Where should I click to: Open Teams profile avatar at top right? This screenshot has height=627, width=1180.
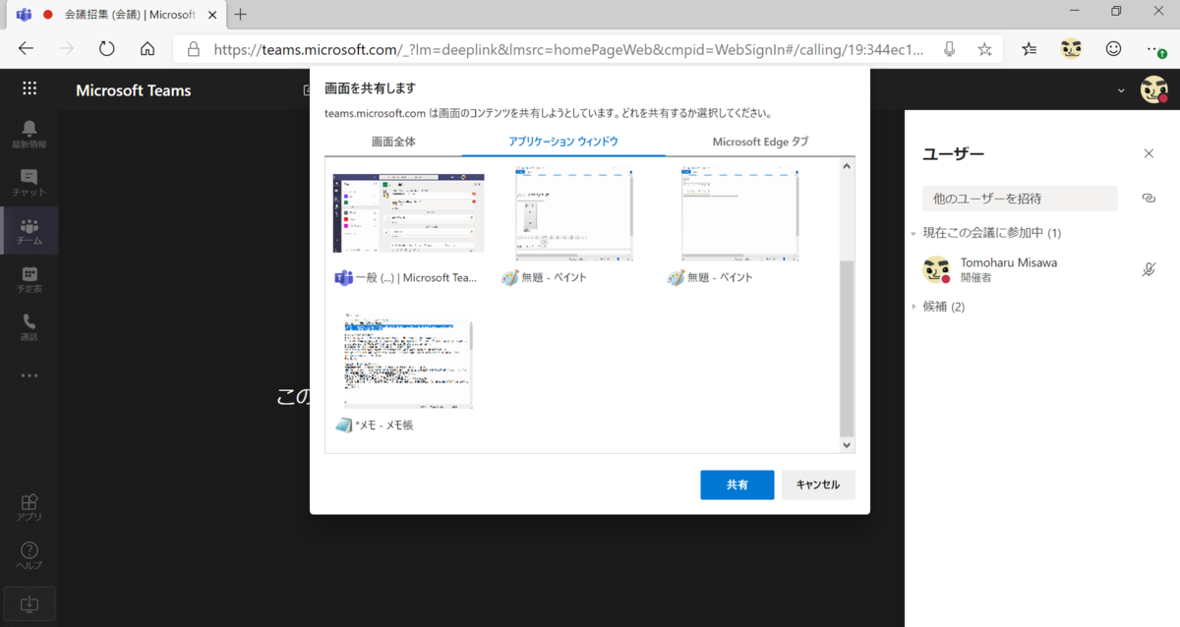coord(1153,89)
